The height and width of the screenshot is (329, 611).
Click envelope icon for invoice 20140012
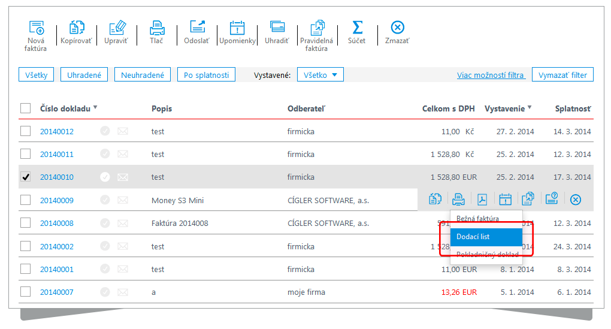(x=123, y=131)
